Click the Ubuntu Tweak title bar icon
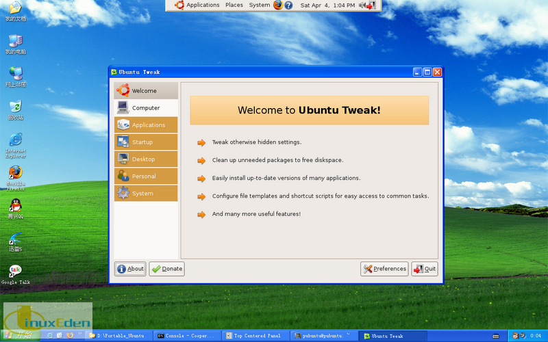This screenshot has height=342, width=548. coord(114,73)
